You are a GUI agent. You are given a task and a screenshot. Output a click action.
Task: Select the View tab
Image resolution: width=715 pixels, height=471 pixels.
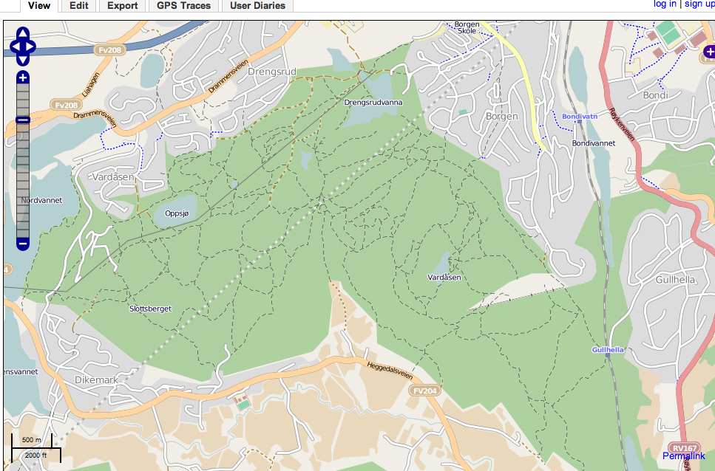pos(38,6)
